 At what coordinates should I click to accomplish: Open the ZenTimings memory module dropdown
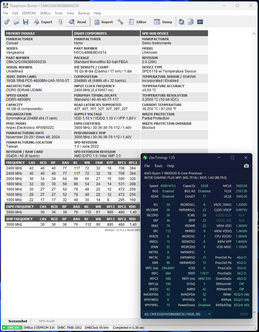click(177, 314)
